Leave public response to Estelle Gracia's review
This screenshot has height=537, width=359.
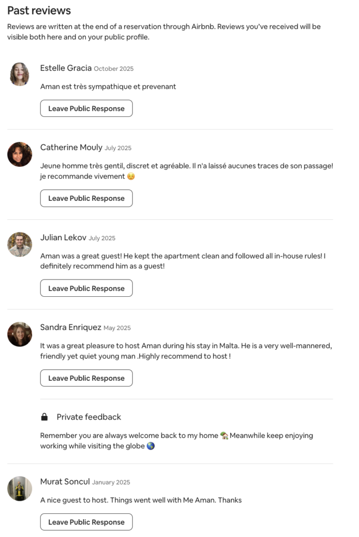(86, 109)
